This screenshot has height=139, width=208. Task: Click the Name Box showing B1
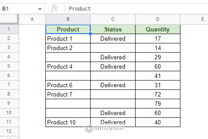(x=19, y=9)
